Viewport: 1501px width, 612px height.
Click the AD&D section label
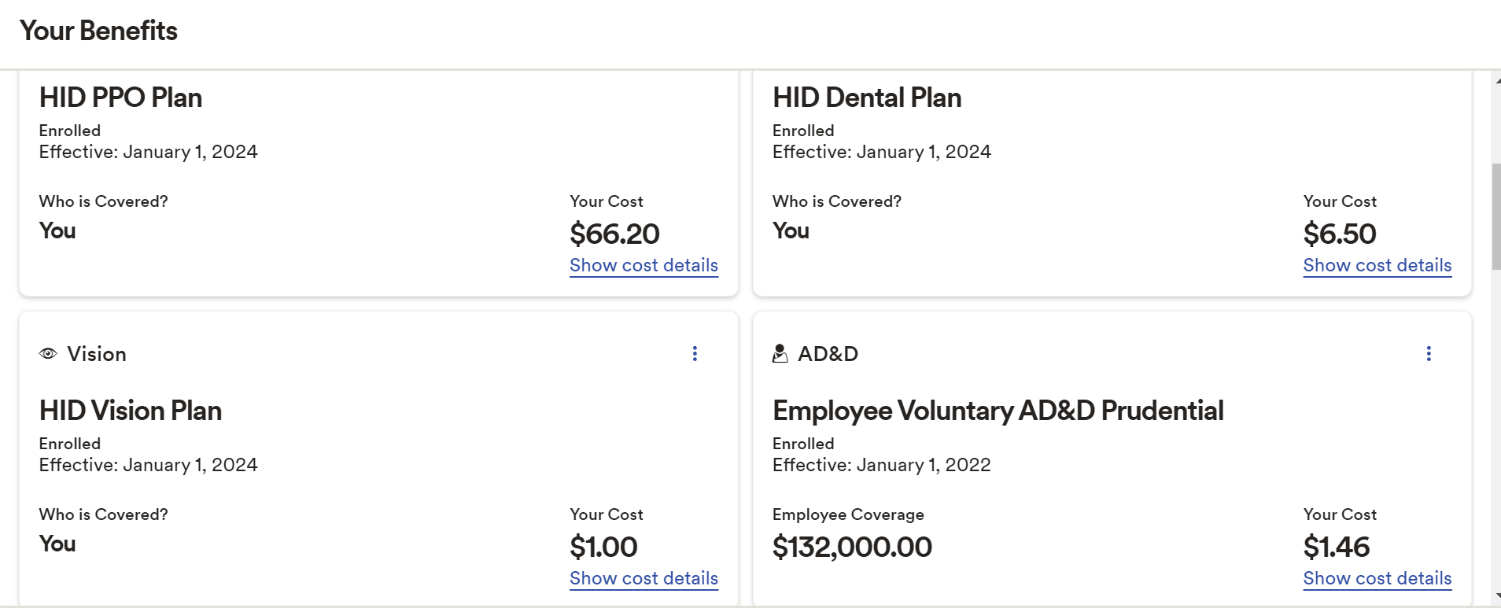(x=828, y=354)
